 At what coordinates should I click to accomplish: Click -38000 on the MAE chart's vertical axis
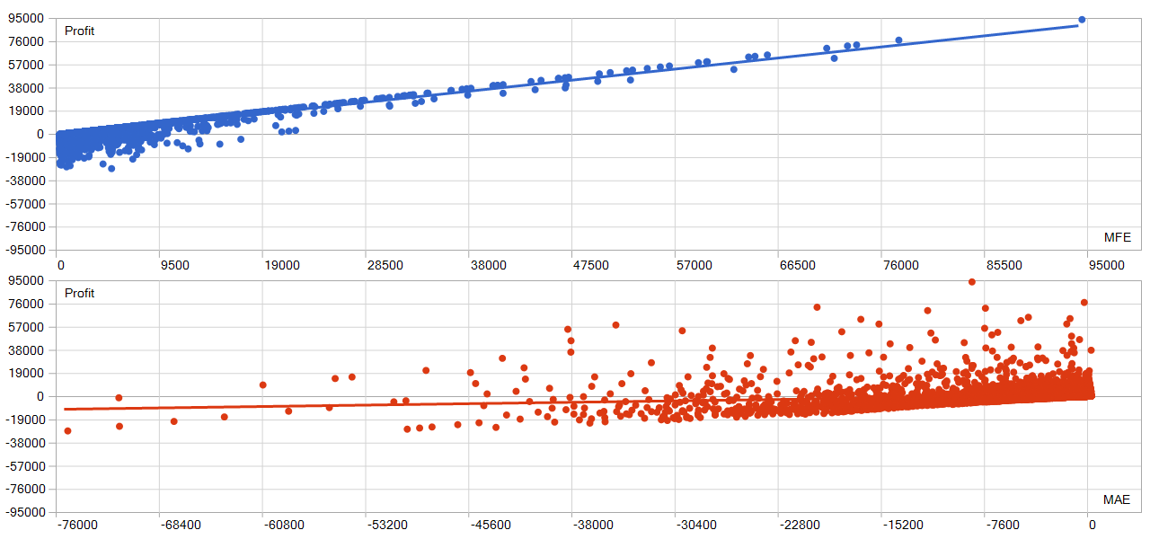click(x=24, y=444)
